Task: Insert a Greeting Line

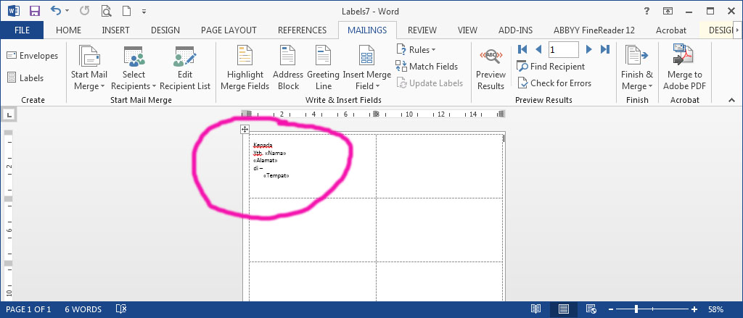Action: (323, 69)
